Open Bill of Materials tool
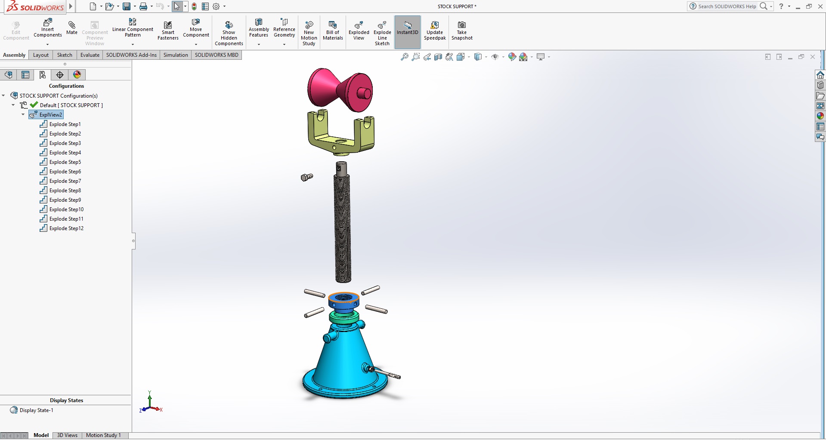826x440 pixels. tap(333, 25)
